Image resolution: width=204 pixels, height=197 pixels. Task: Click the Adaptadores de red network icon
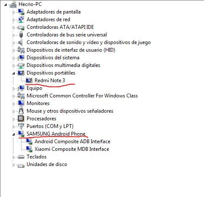point(21,19)
